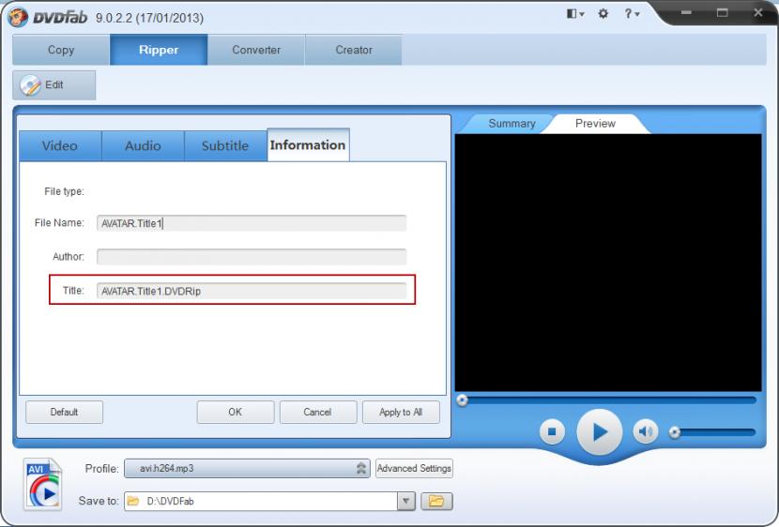
Task: Expand the Save to path dropdown arrow
Action: (405, 501)
